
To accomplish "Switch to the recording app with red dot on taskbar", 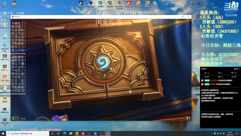I will [x=102, y=133].
